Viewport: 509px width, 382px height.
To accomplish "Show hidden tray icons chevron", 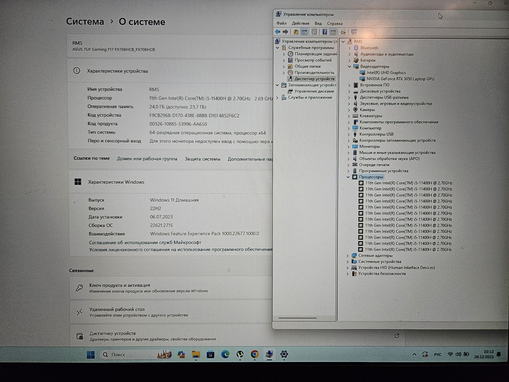I will click(x=414, y=354).
